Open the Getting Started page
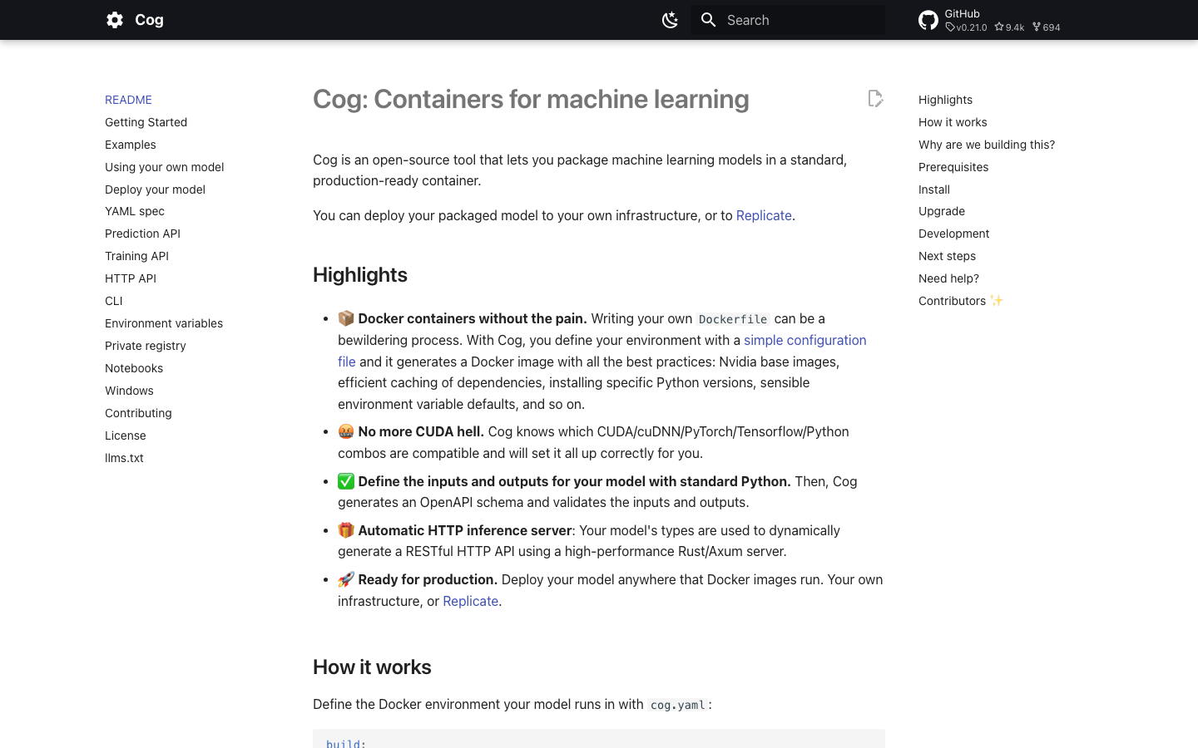Image resolution: width=1198 pixels, height=748 pixels. point(146,122)
